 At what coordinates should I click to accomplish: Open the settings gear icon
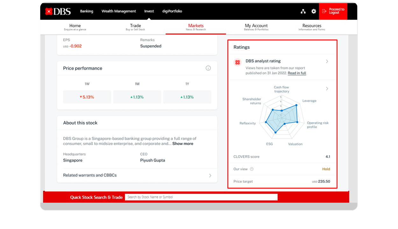[x=314, y=11]
